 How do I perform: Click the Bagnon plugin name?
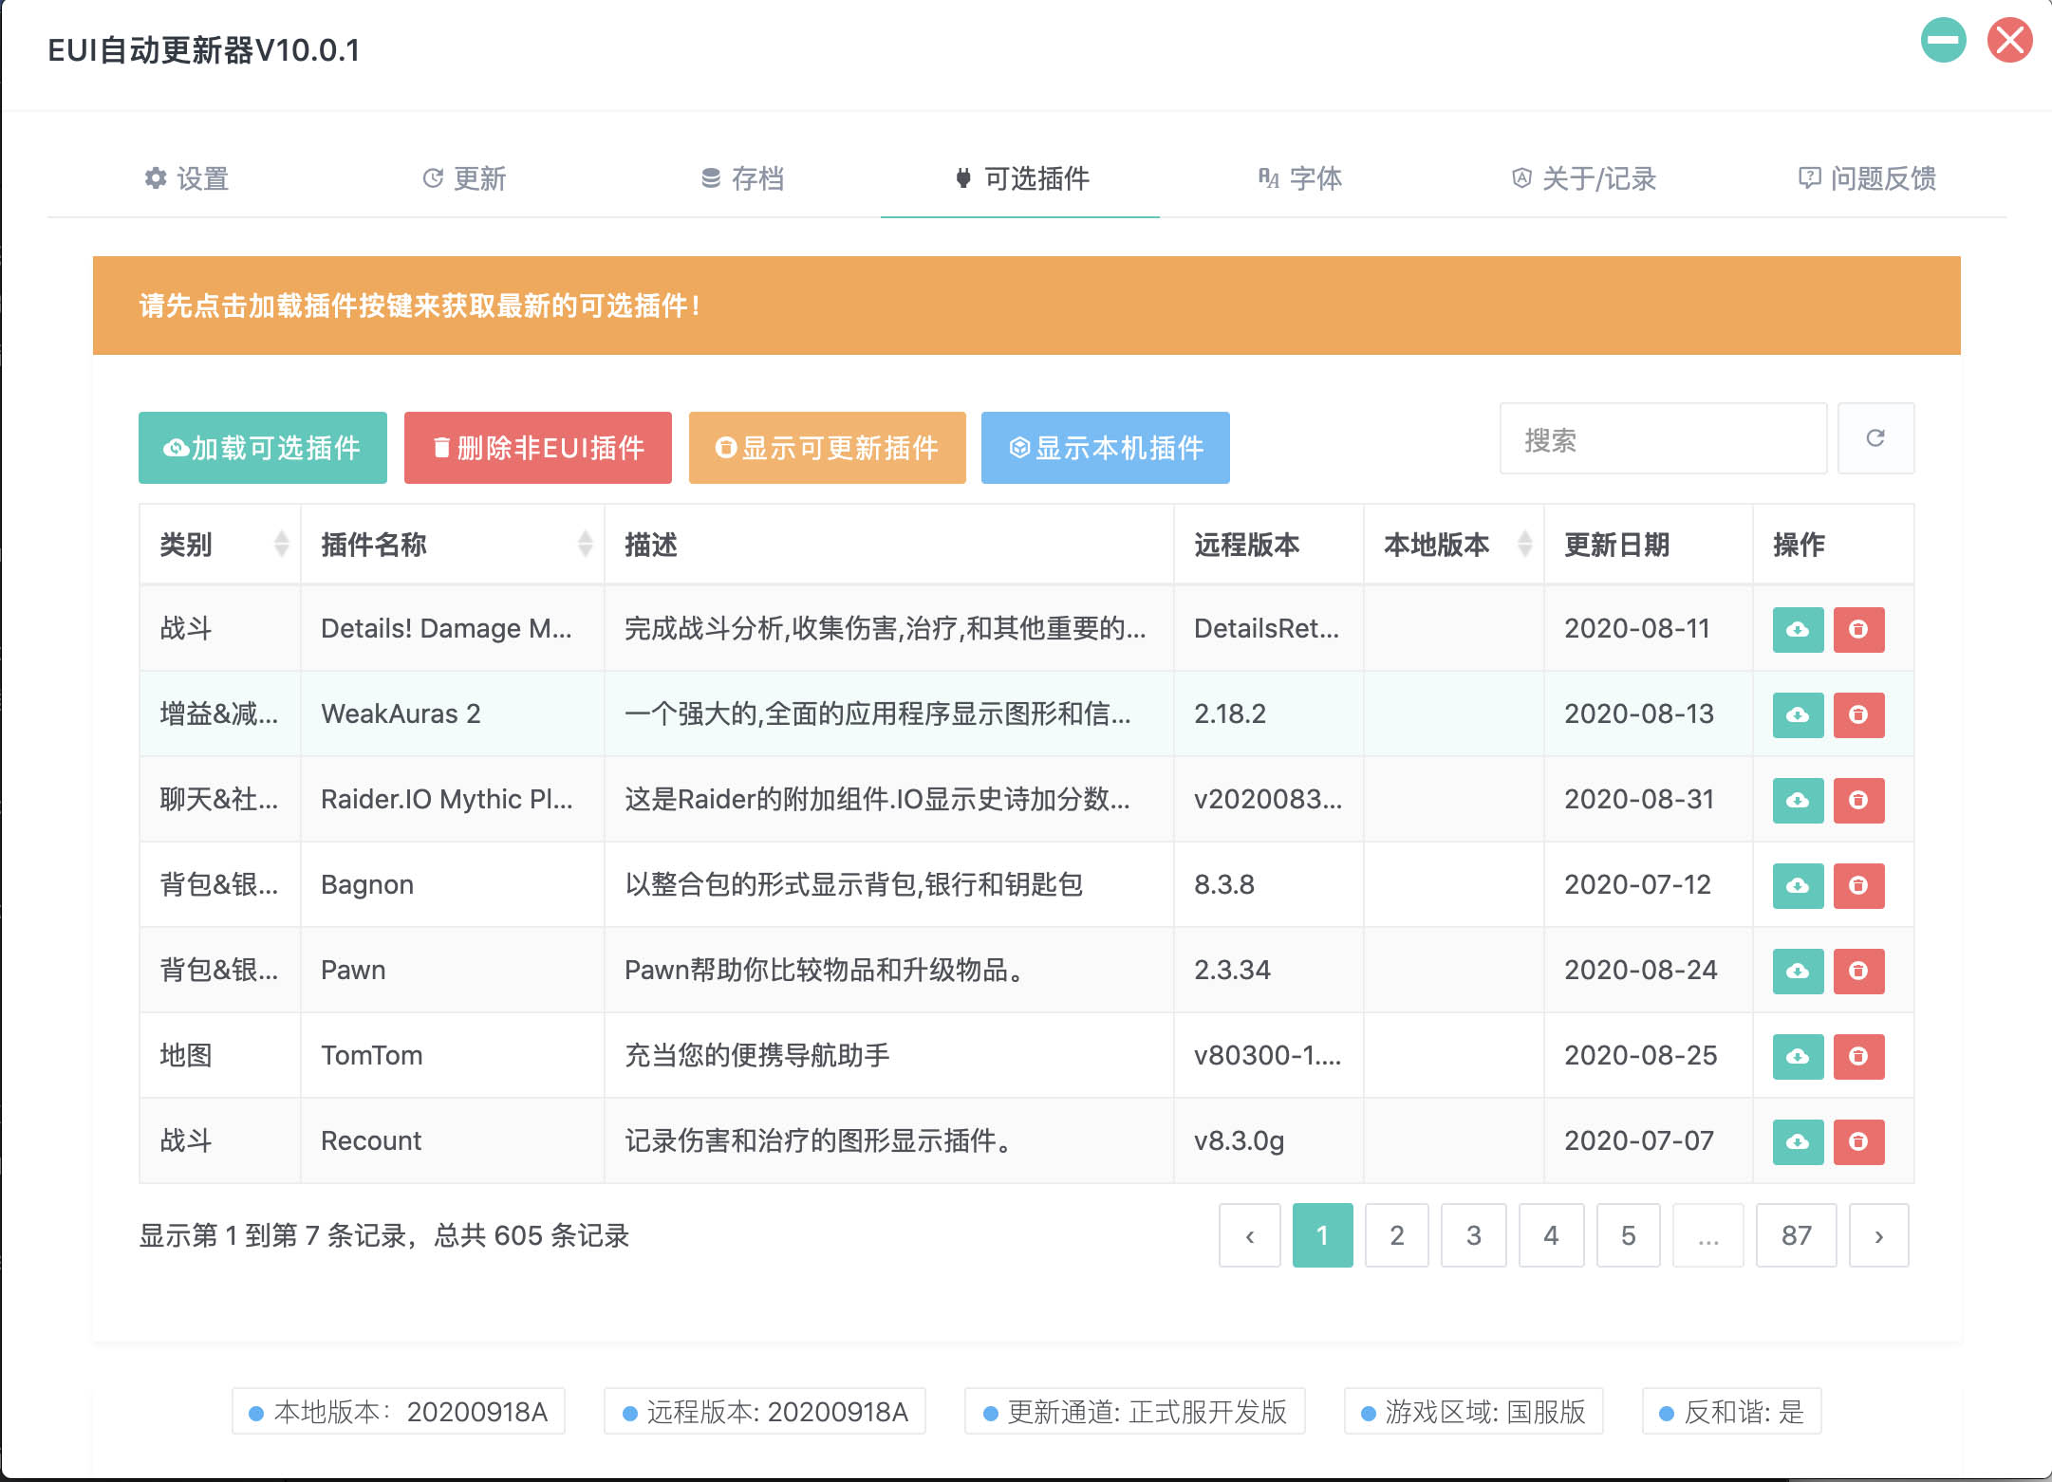367,884
